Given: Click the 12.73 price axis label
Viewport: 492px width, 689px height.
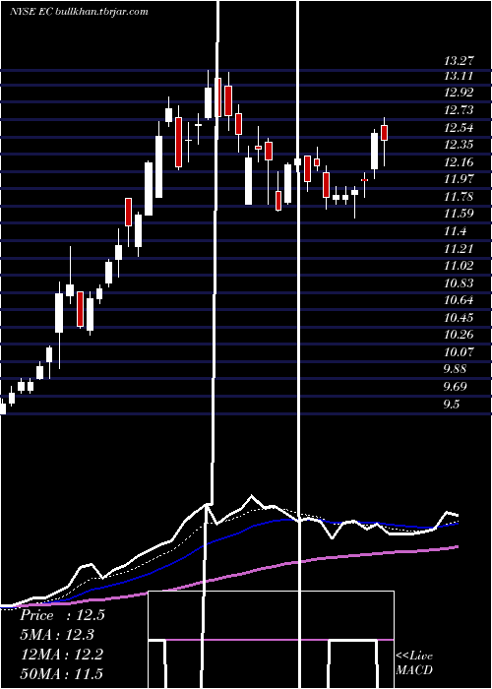Looking at the screenshot, I should (459, 110).
